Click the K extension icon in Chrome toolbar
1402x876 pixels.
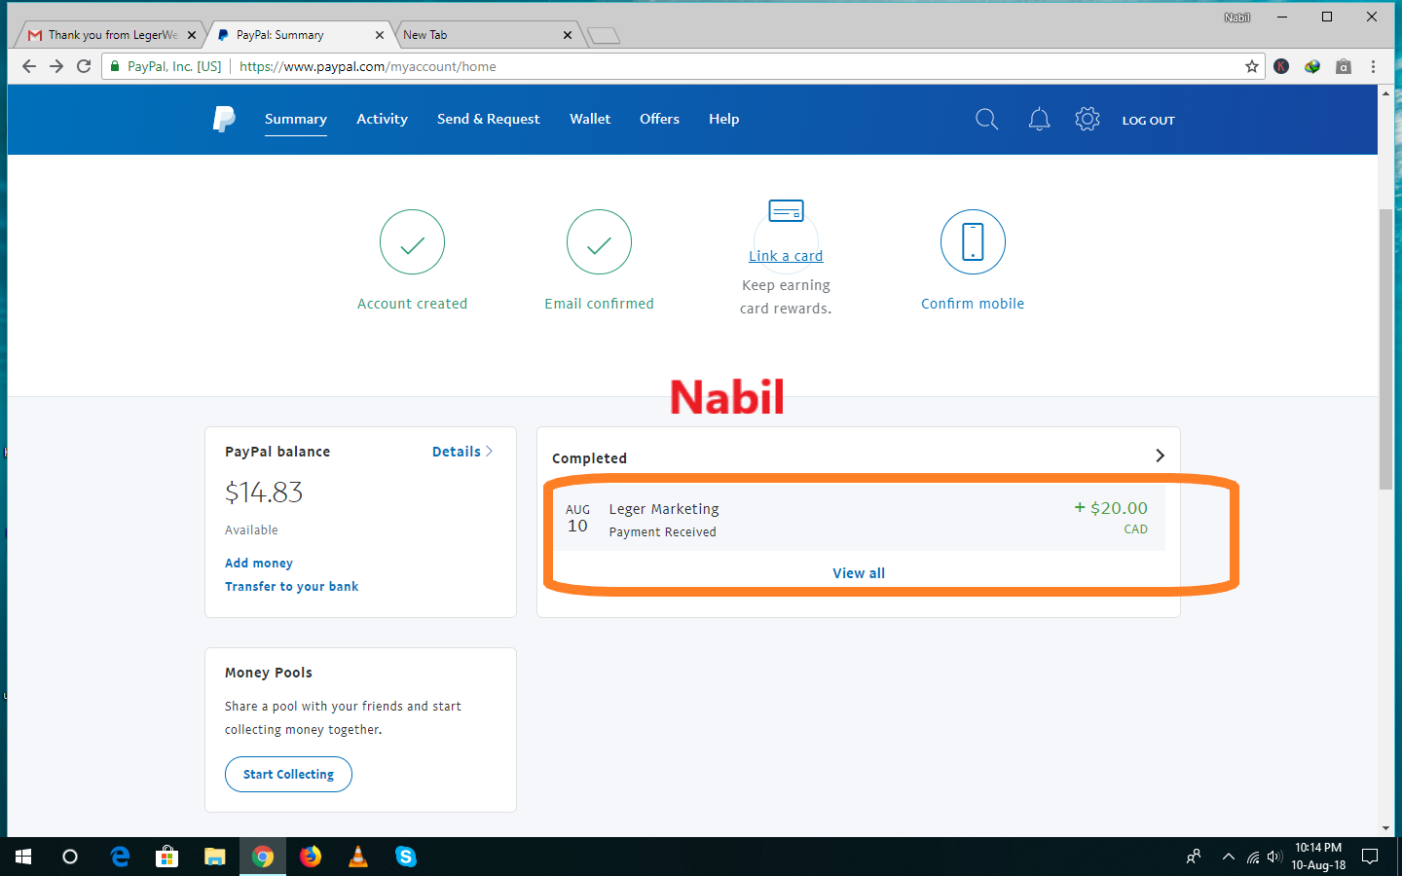point(1281,66)
